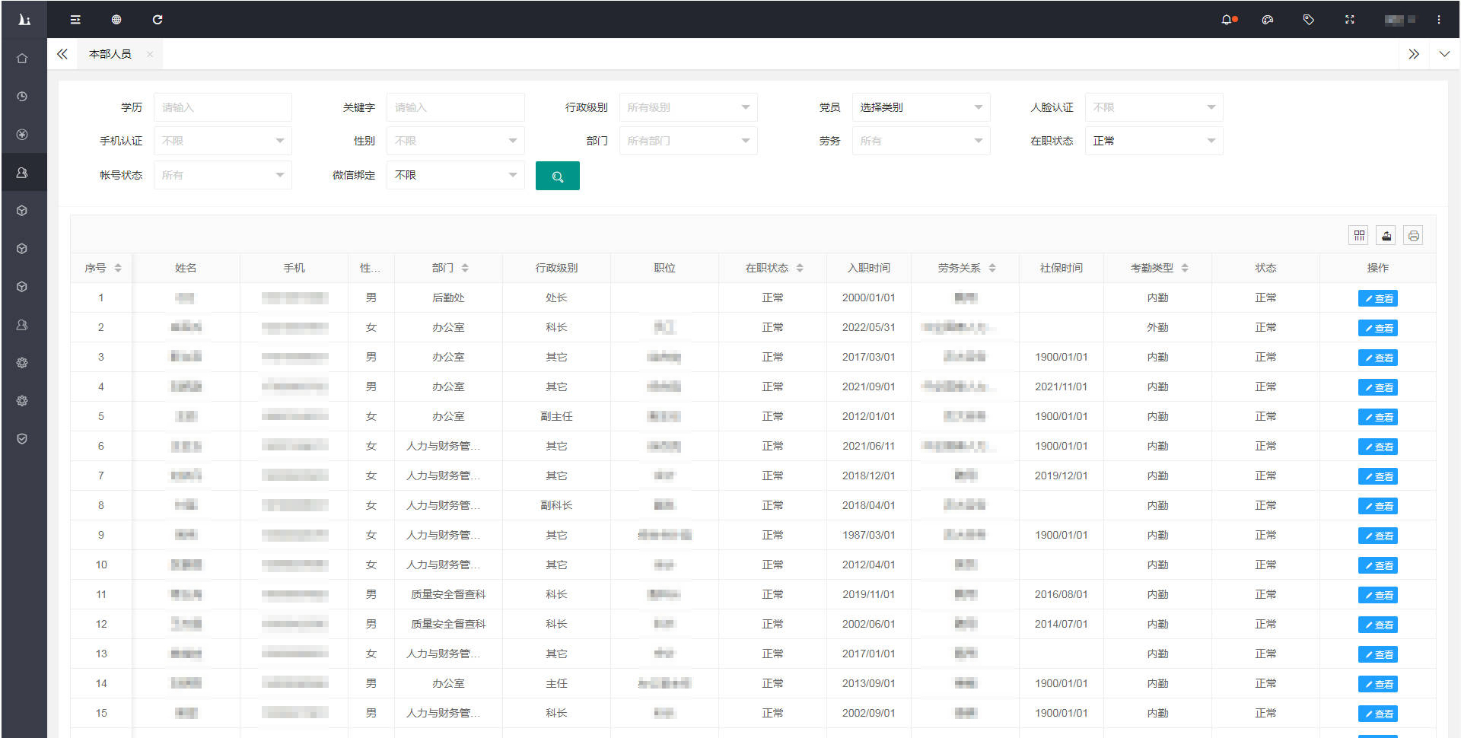Viewport: 1461px width, 738px height.
Task: Open the theme palette settings
Action: (1267, 20)
